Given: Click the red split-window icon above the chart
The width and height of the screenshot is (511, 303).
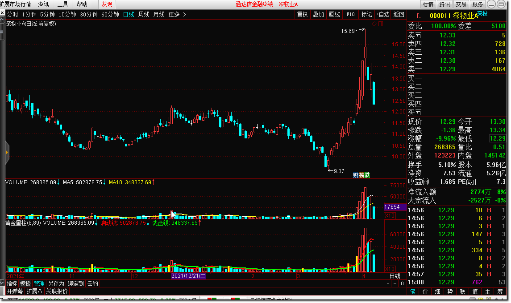Looking at the screenshot, I should click(381, 24).
